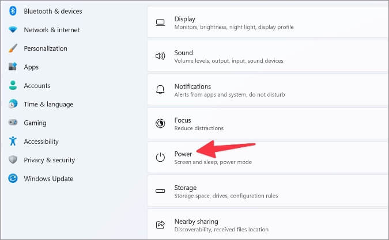
Task: Click the Power button icon
Action: click(x=160, y=157)
